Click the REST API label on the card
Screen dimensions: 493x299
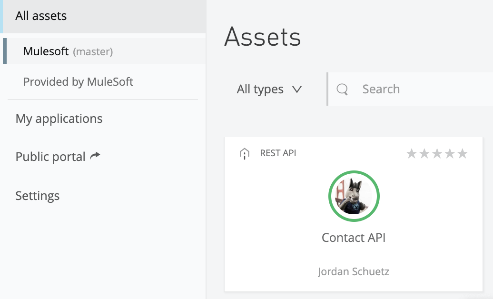point(278,153)
